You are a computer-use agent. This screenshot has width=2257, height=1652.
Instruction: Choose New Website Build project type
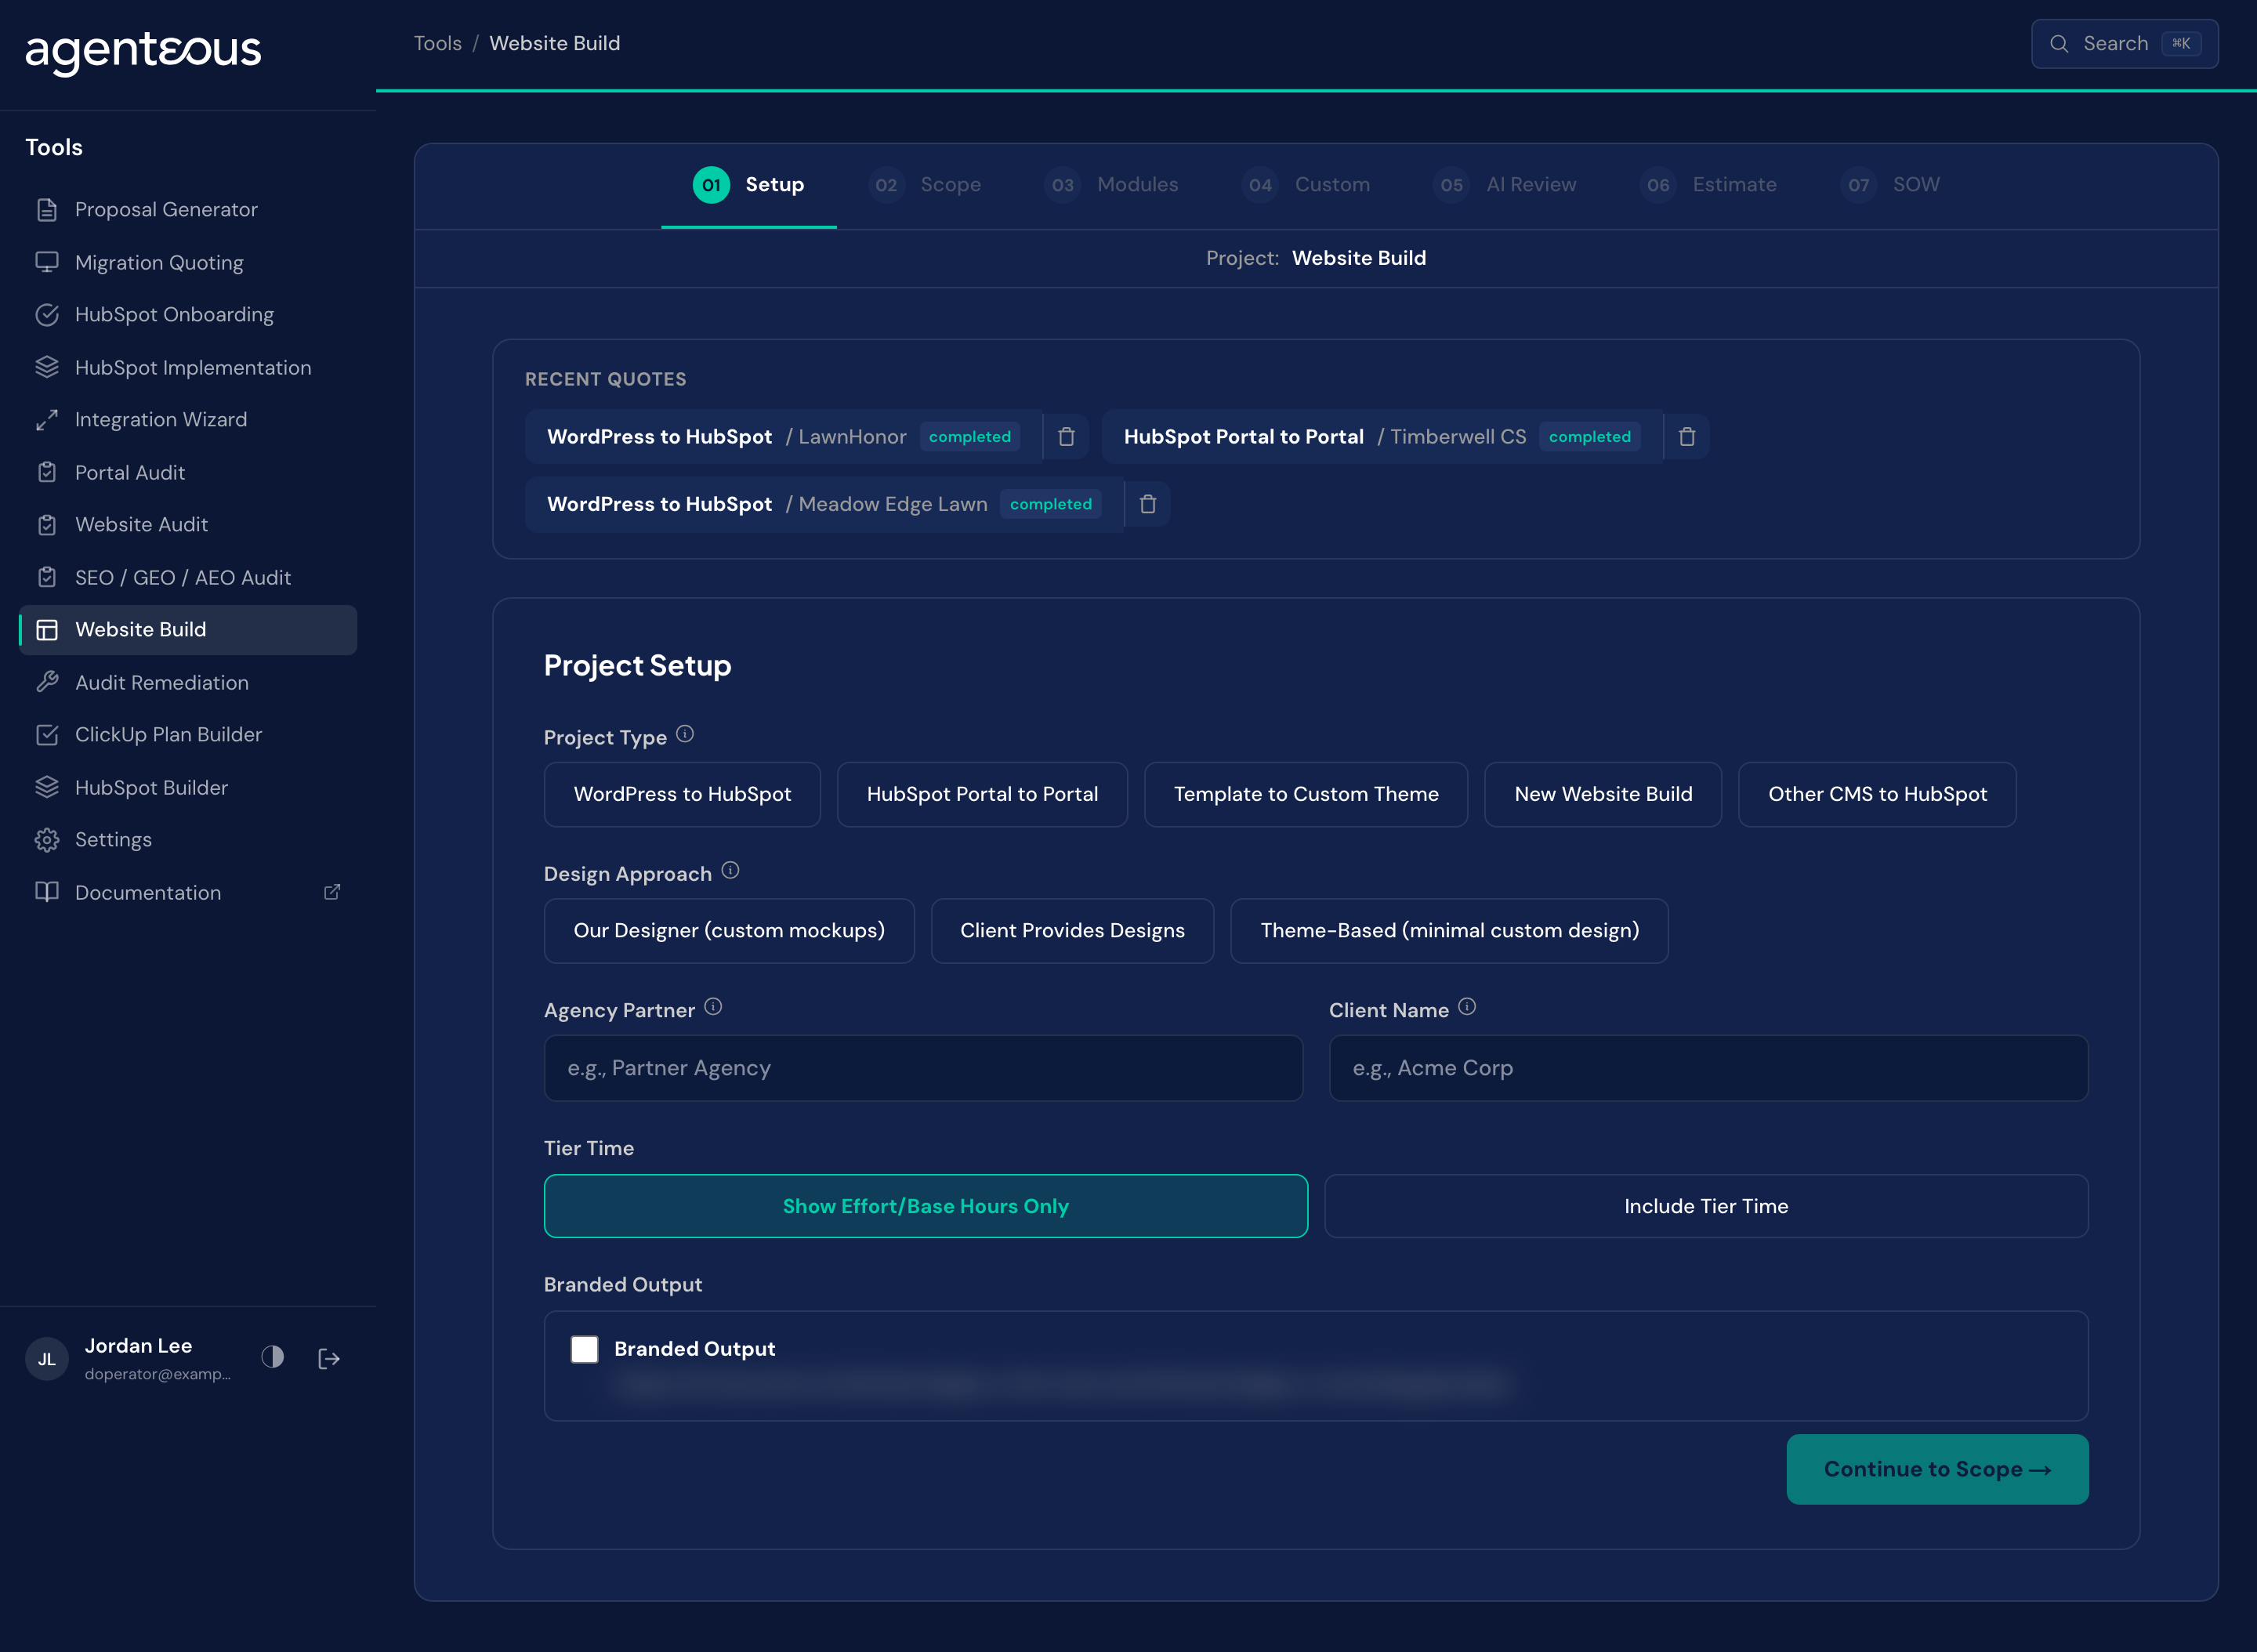[x=1603, y=794]
